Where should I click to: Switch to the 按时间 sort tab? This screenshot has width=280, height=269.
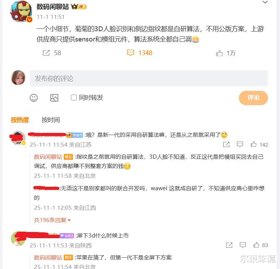pos(51,120)
